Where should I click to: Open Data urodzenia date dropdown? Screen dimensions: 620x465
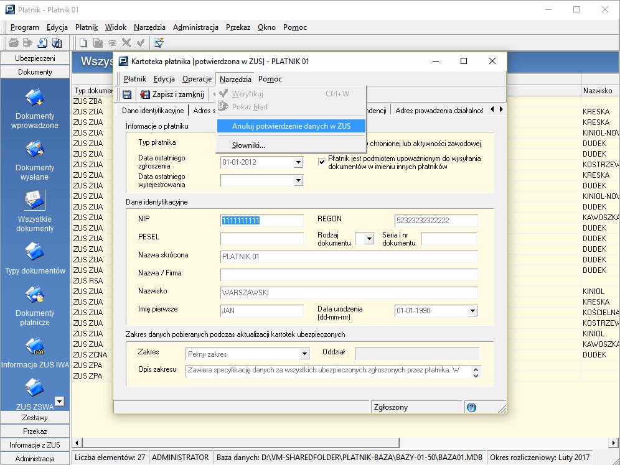(x=472, y=311)
